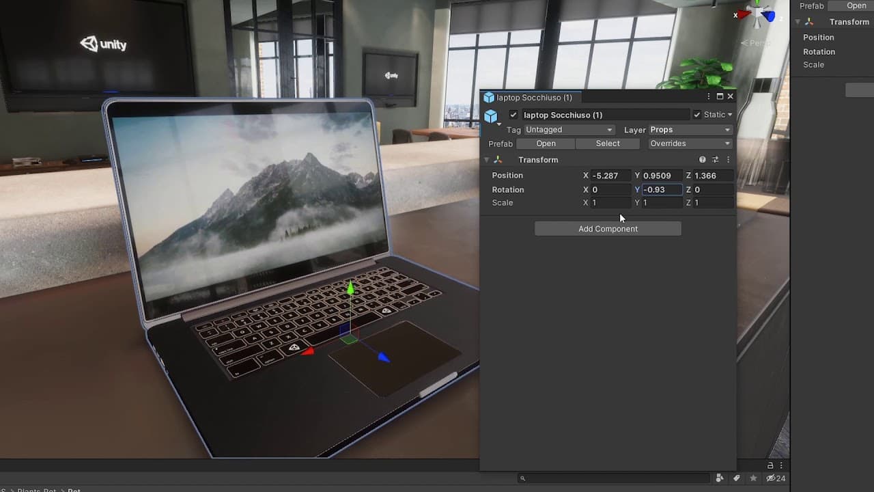
Task: Toggle the GameObject active checkbox beside the name
Action: tap(513, 115)
